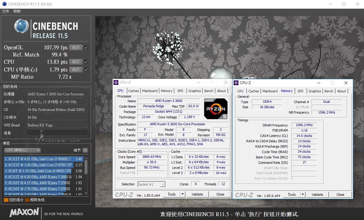
Task: Switch to Memory tab in left CPU-Z
Action: point(167,91)
